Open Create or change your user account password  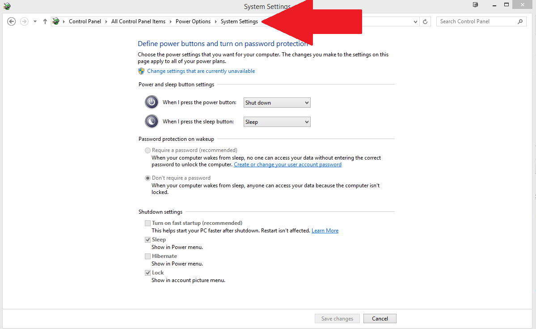pyautogui.click(x=287, y=164)
